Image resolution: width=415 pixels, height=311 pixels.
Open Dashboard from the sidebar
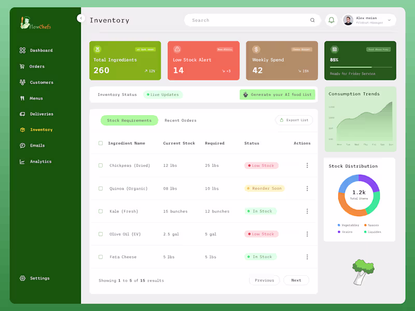tap(36, 50)
